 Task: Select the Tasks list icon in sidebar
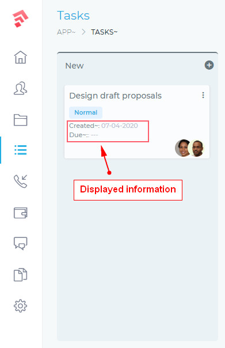[x=21, y=150]
